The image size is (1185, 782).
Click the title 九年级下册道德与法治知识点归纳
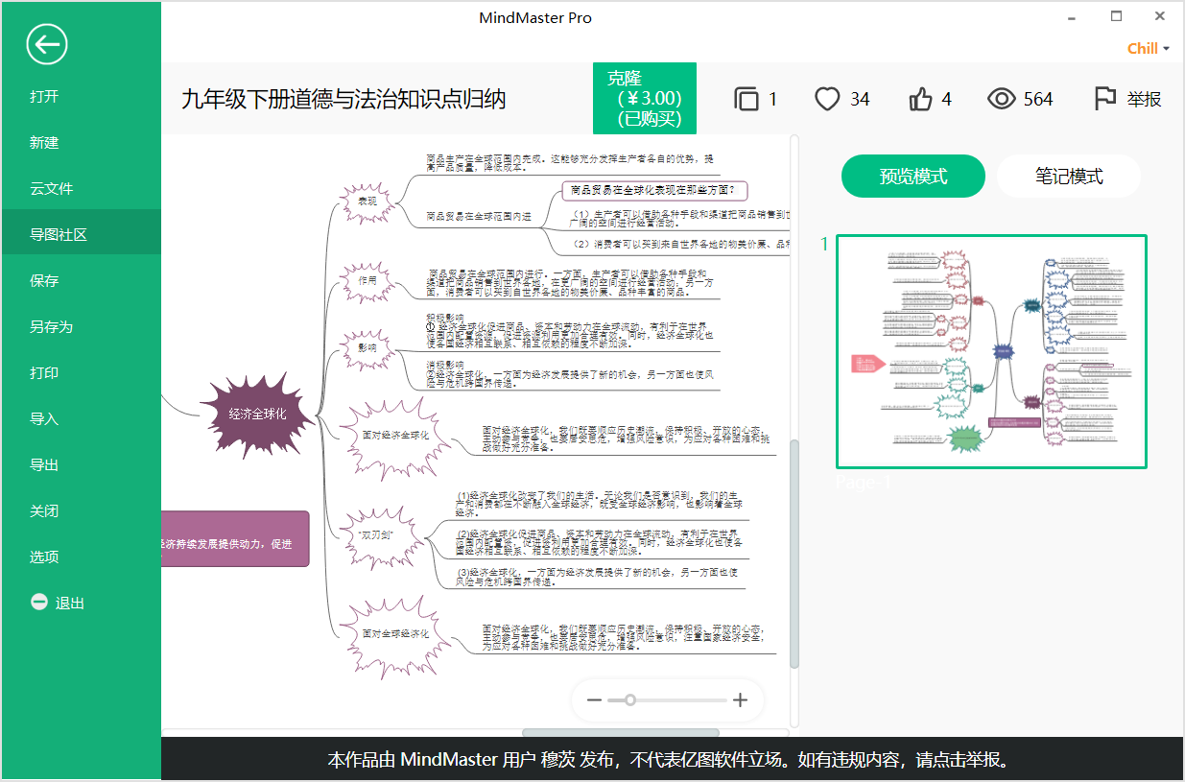click(x=344, y=99)
